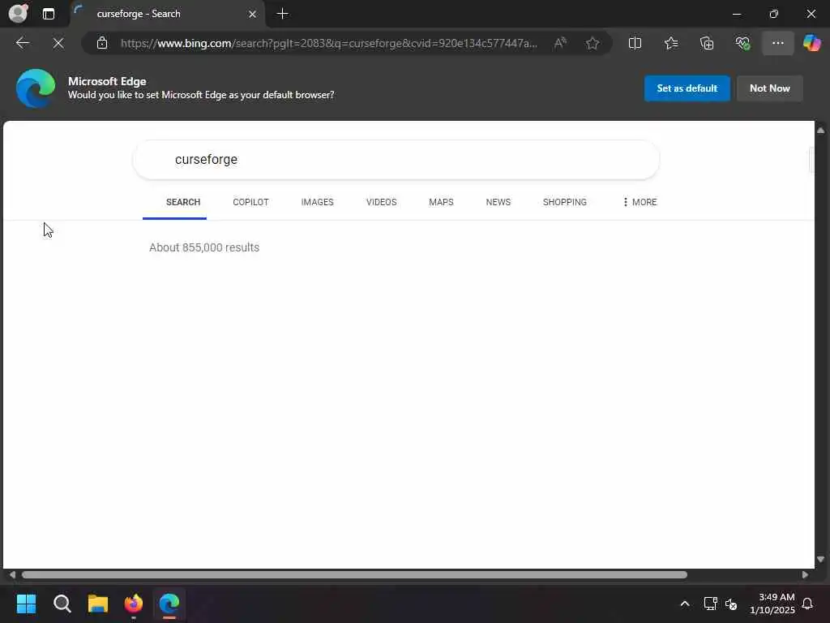Switch to the VIDEOS tab
This screenshot has width=830, height=623.
coord(381,202)
